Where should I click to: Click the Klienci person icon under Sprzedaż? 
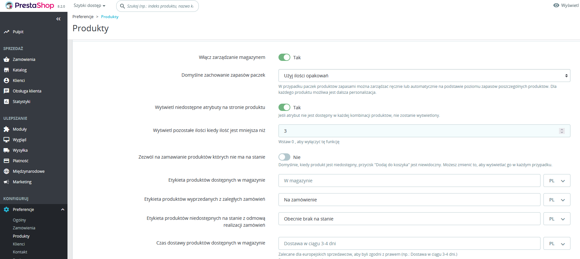6,81
